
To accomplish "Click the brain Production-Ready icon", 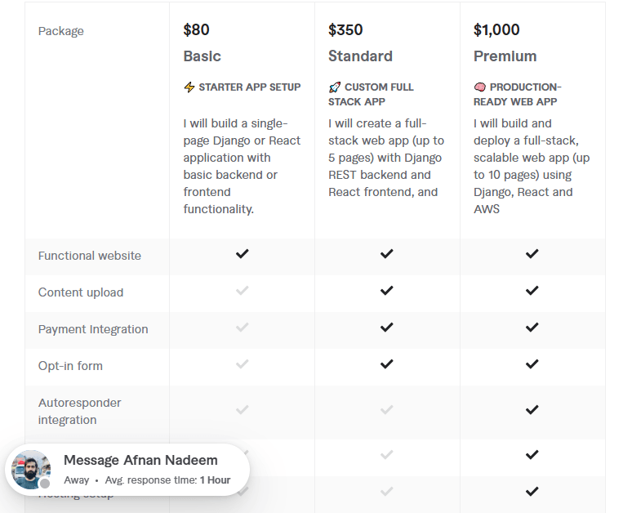I will click(x=480, y=87).
